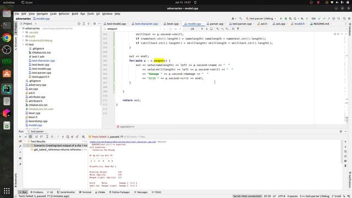The width and height of the screenshot is (352, 198).
Task: Toggle regex option in search bar
Action: click(180, 29)
